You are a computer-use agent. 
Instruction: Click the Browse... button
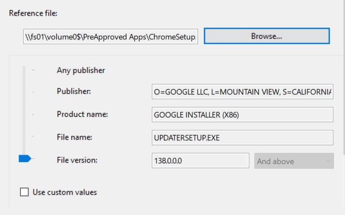point(267,36)
